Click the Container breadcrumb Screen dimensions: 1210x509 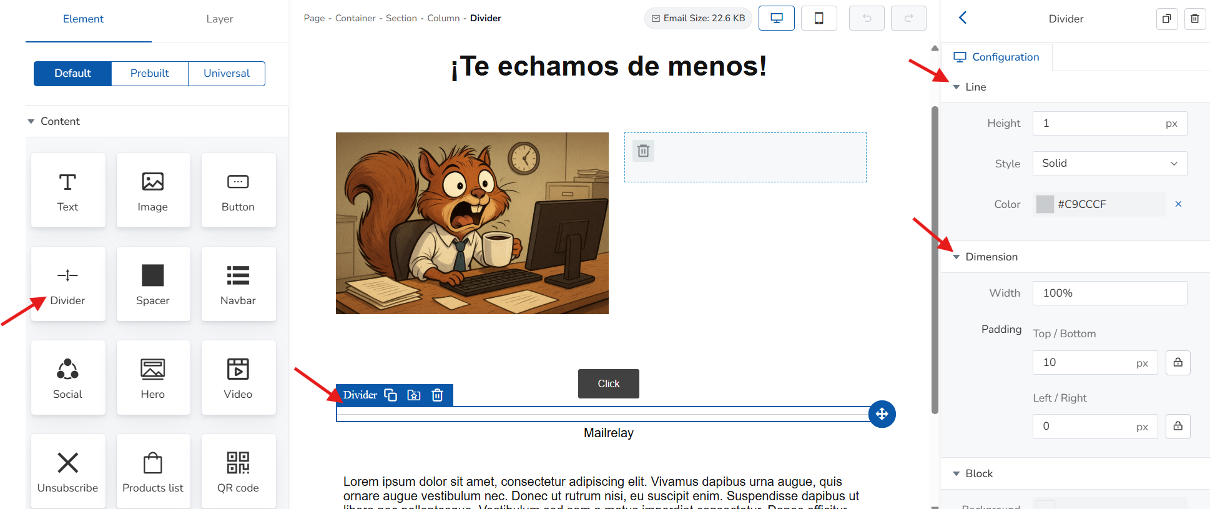(x=355, y=18)
